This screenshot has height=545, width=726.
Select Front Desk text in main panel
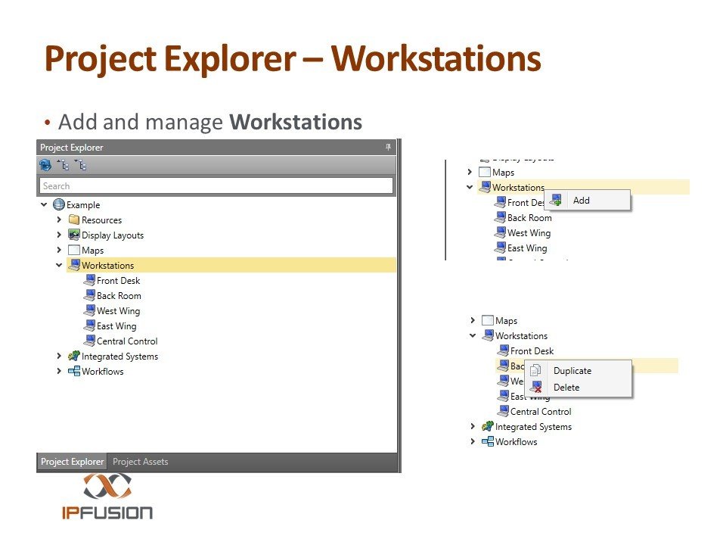[x=119, y=280]
